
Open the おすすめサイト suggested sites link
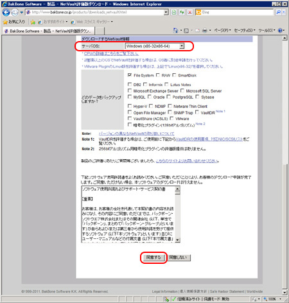pyautogui.click(x=53, y=22)
